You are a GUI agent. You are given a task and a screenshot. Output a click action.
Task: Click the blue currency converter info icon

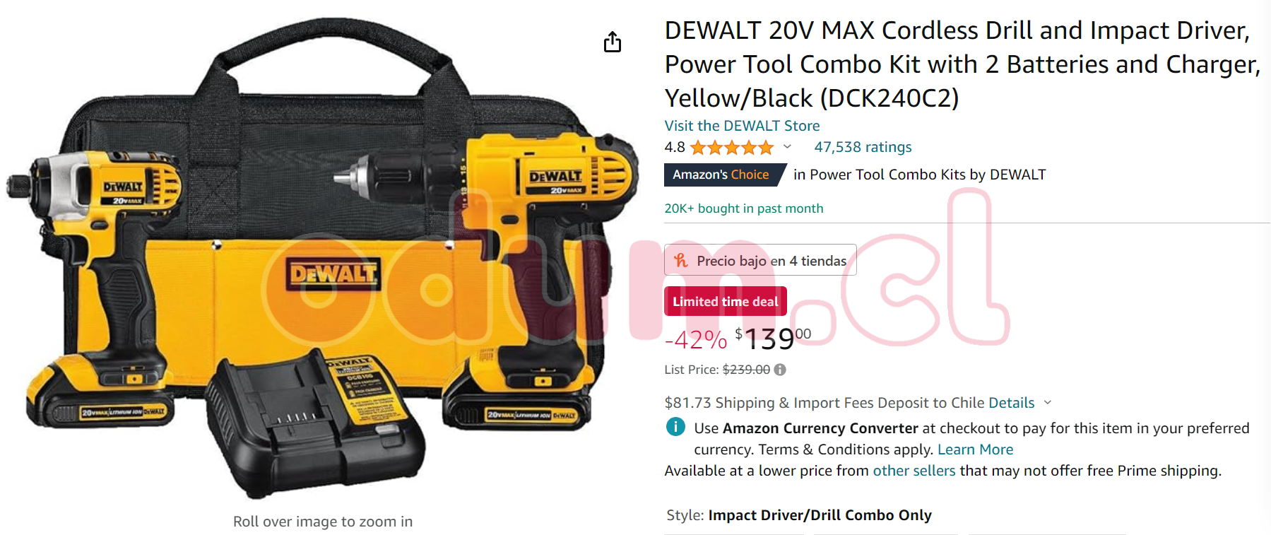675,427
